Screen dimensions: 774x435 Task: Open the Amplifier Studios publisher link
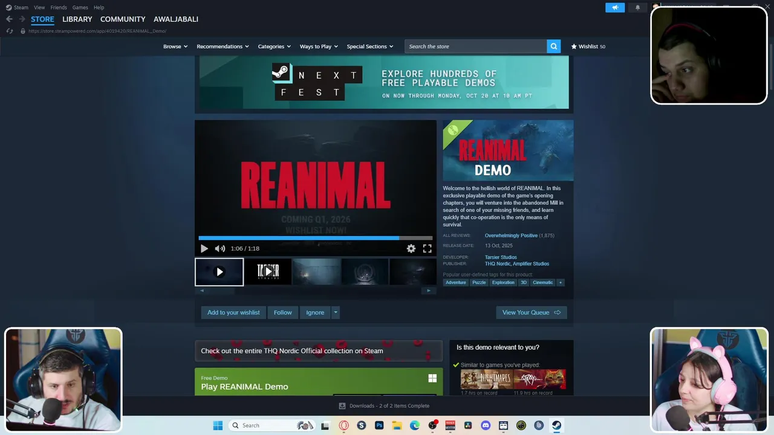click(x=531, y=264)
